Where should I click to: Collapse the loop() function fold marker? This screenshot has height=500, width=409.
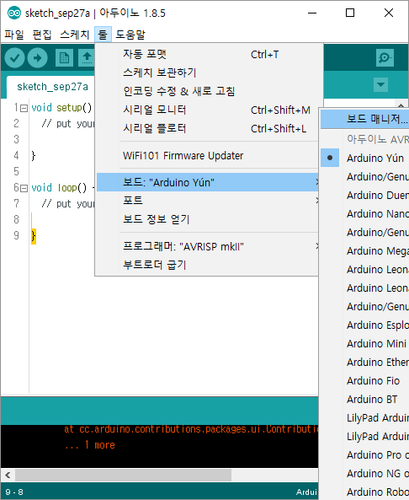coord(24,189)
